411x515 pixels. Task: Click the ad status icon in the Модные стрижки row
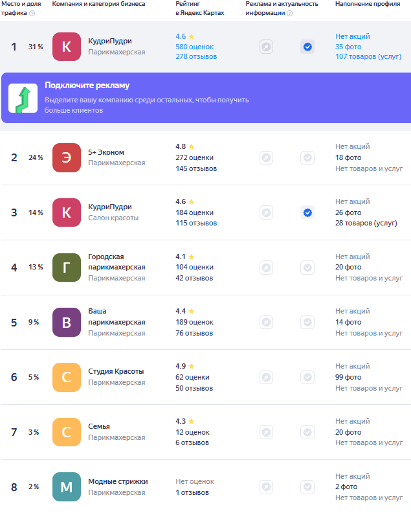(266, 486)
